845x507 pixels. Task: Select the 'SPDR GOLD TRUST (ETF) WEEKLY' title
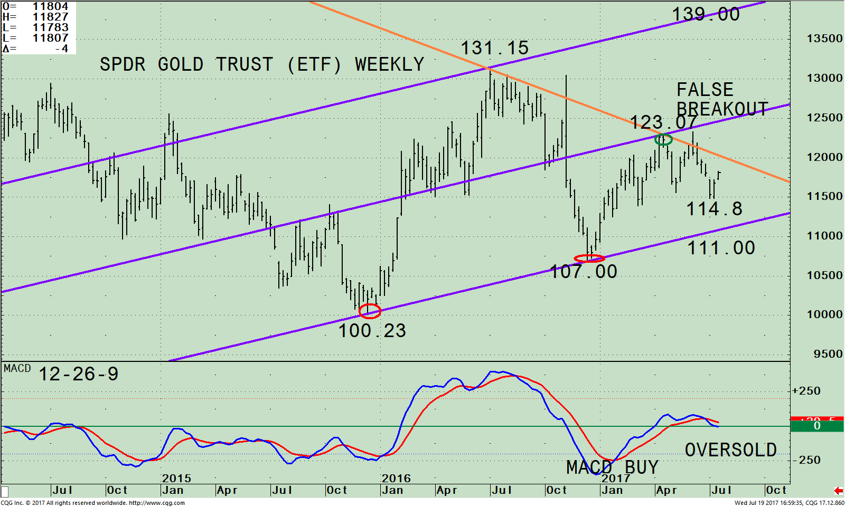point(262,64)
